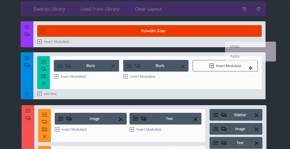
Task: Open the Fullwidth Slider module
Action: click(x=149, y=31)
